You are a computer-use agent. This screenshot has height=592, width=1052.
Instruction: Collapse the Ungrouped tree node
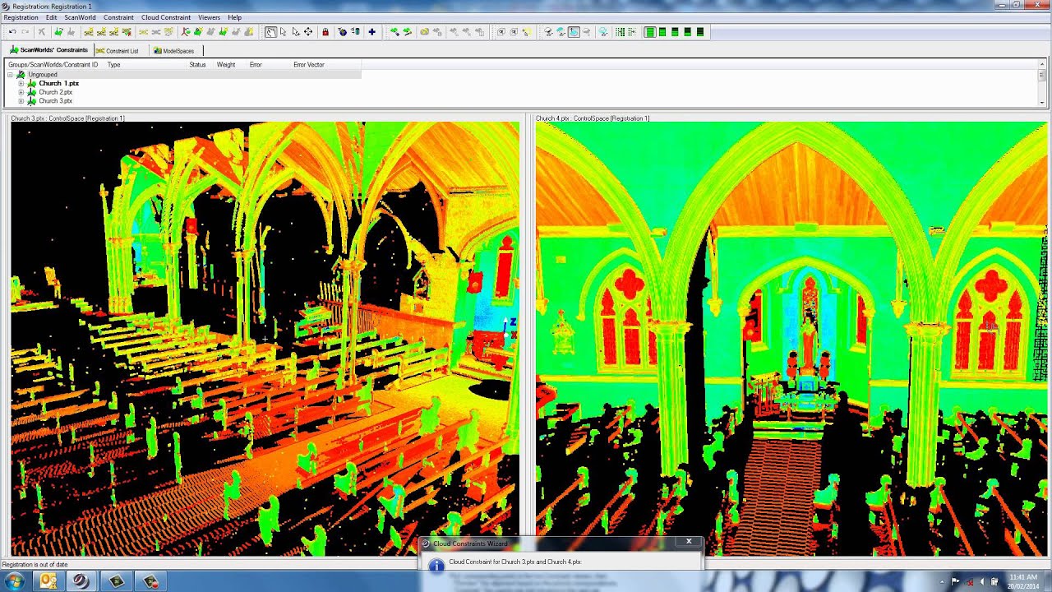point(11,74)
